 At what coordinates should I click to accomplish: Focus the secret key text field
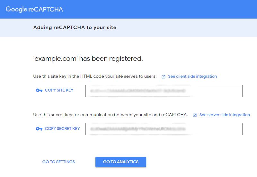[164, 129]
